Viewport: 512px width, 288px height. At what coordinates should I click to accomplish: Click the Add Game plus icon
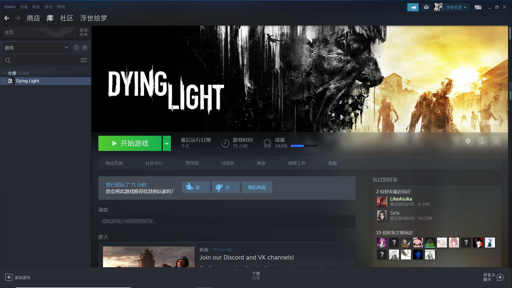[x=9, y=277]
